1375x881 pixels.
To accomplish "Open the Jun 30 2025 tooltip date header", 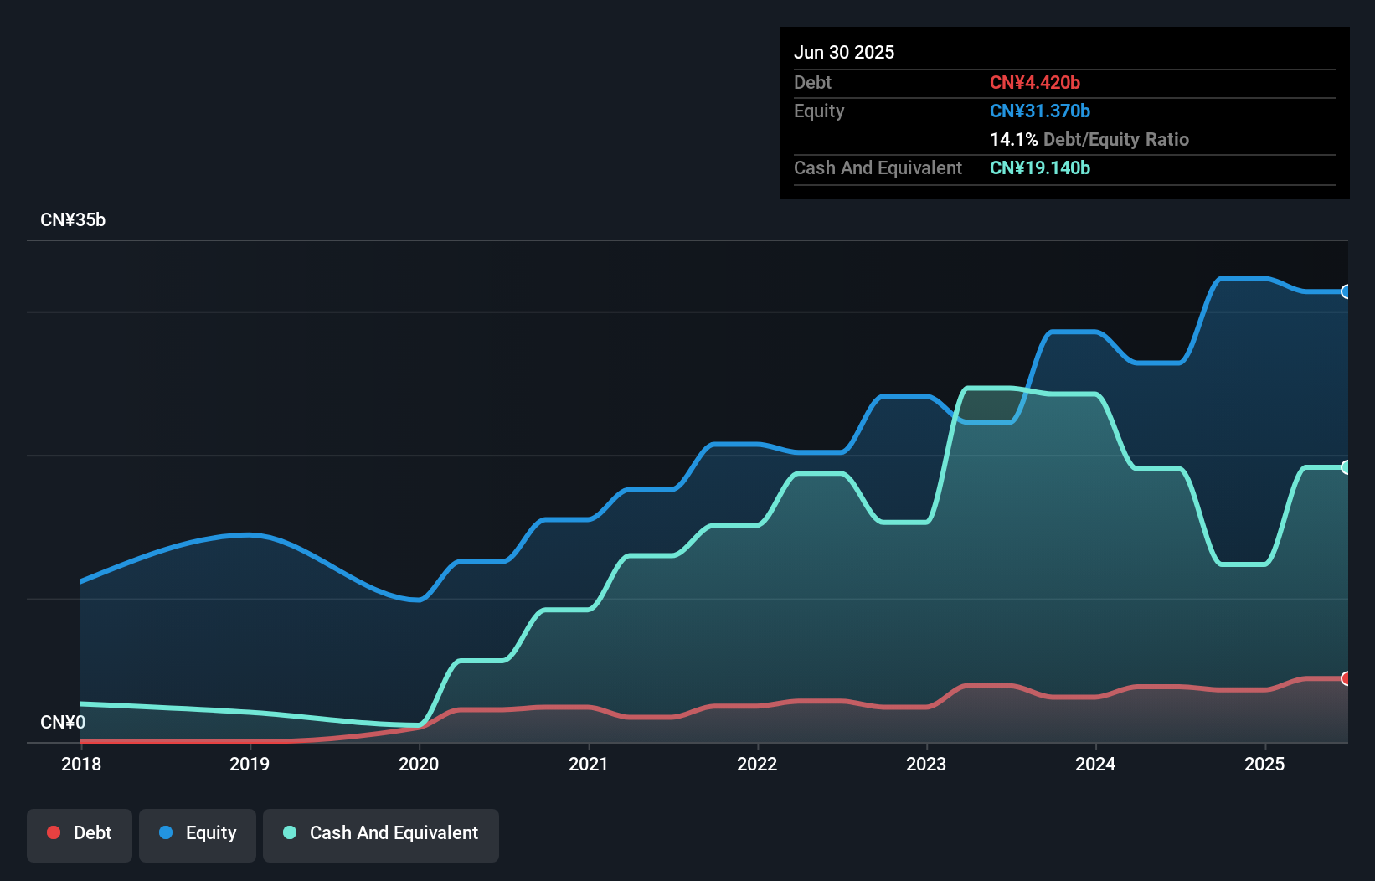I will 844,52.
